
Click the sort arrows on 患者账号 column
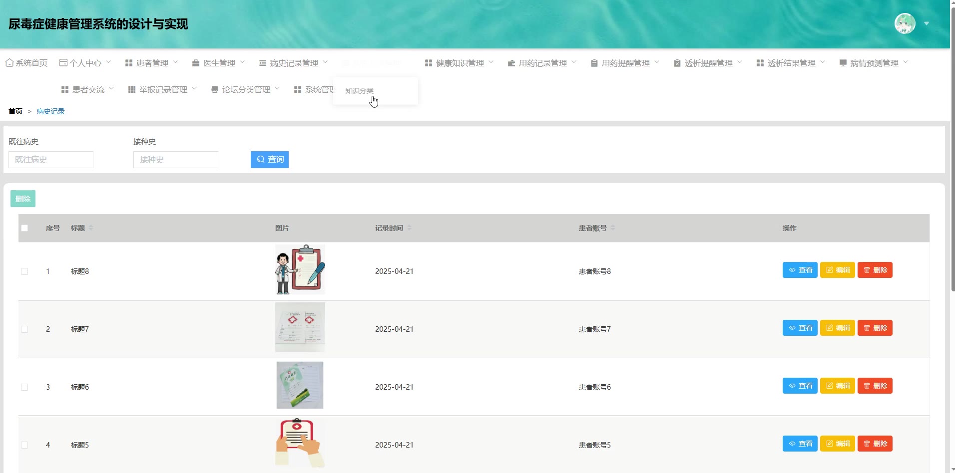[x=613, y=228]
